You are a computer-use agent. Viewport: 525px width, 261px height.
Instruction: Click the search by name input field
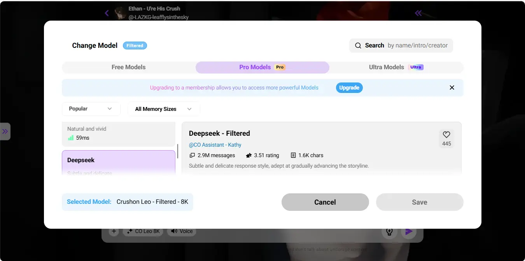[x=417, y=46]
